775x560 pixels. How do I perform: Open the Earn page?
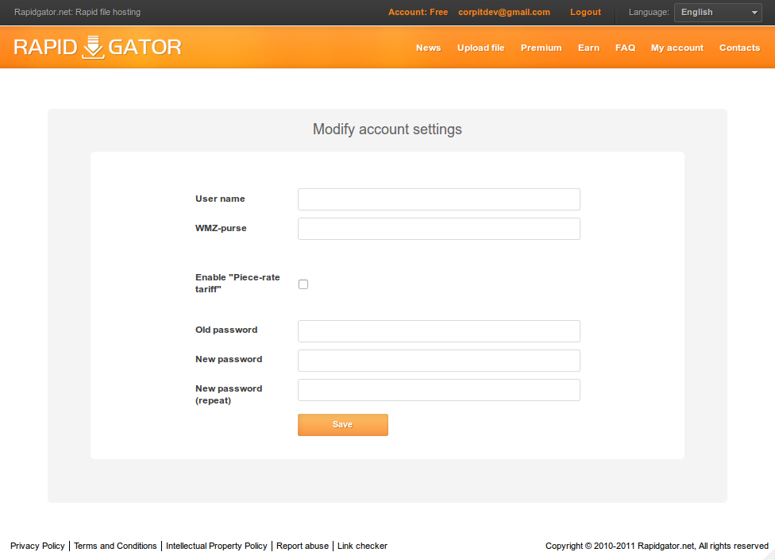(588, 48)
